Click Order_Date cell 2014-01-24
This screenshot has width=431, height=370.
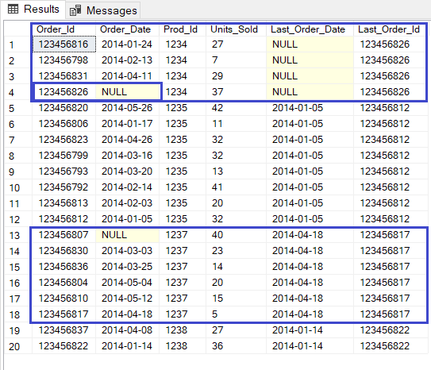coord(127,44)
